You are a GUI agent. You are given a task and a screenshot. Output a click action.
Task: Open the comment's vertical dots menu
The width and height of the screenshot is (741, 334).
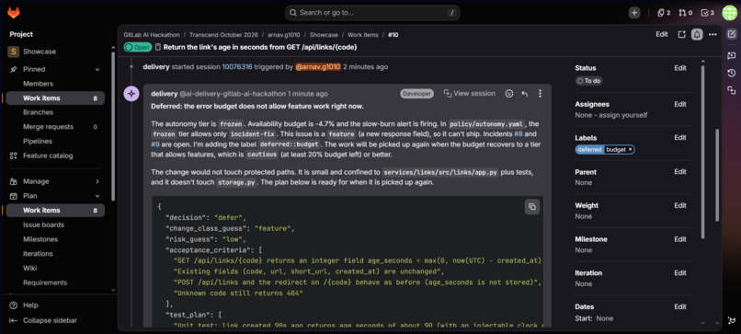(x=541, y=94)
